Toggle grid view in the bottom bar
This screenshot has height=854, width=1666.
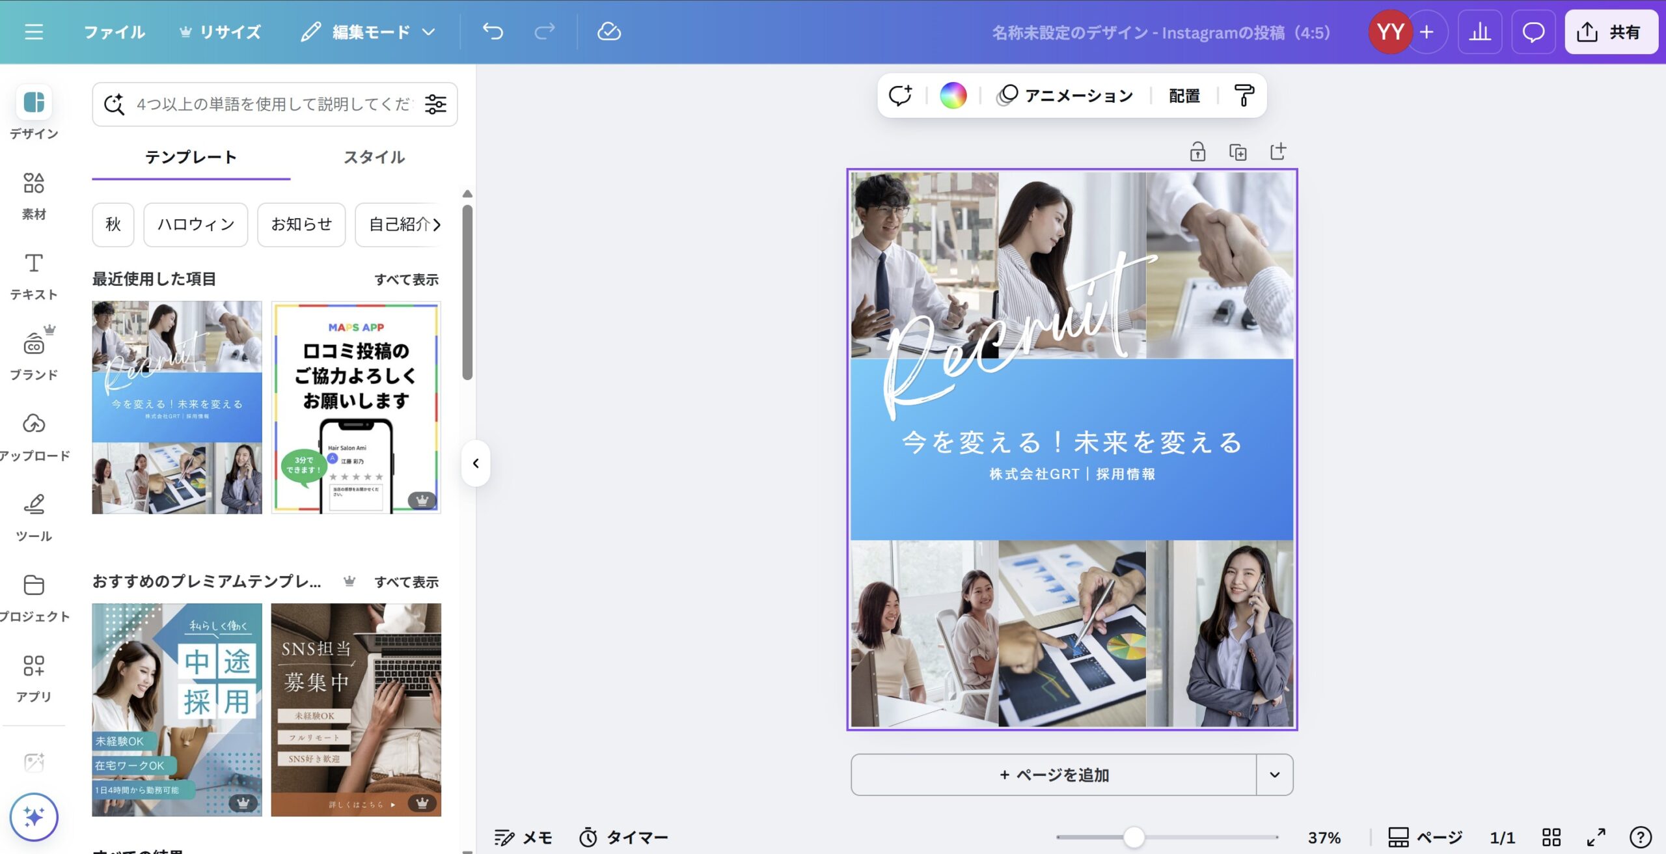[1551, 837]
